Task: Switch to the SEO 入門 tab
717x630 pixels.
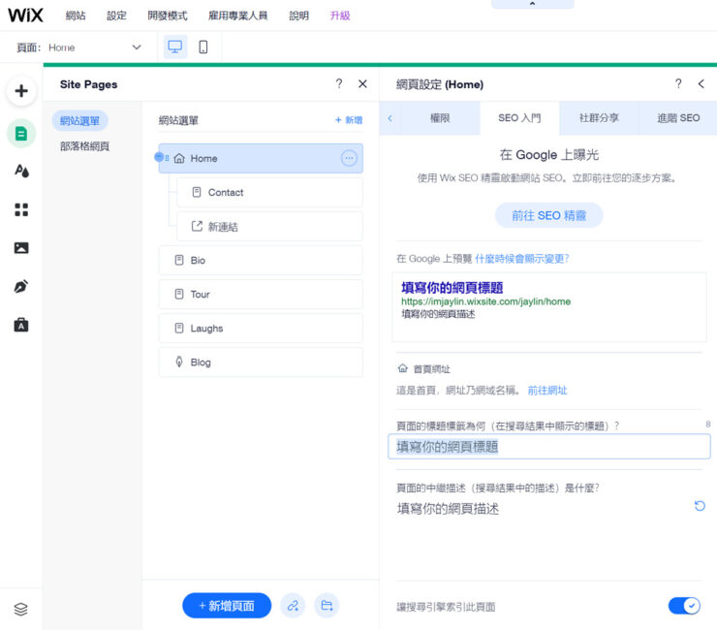Action: coord(519,118)
